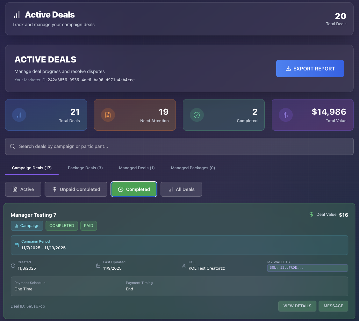Click the purple dollar icon for Total Value
Screen dimensions: 359x321
coord(286,115)
